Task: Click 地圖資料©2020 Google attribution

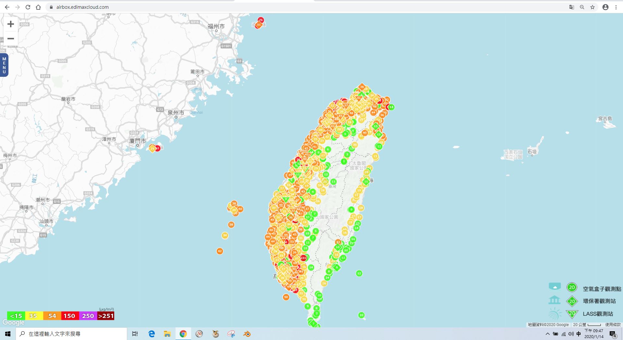Action: click(x=548, y=324)
